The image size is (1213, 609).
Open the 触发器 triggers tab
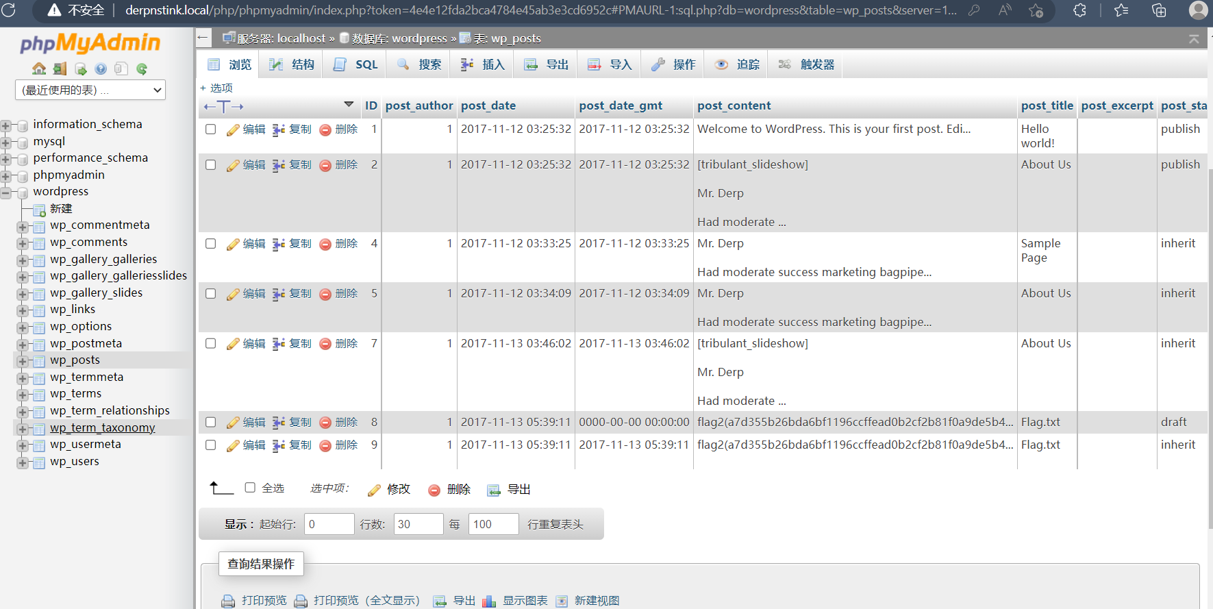(805, 64)
